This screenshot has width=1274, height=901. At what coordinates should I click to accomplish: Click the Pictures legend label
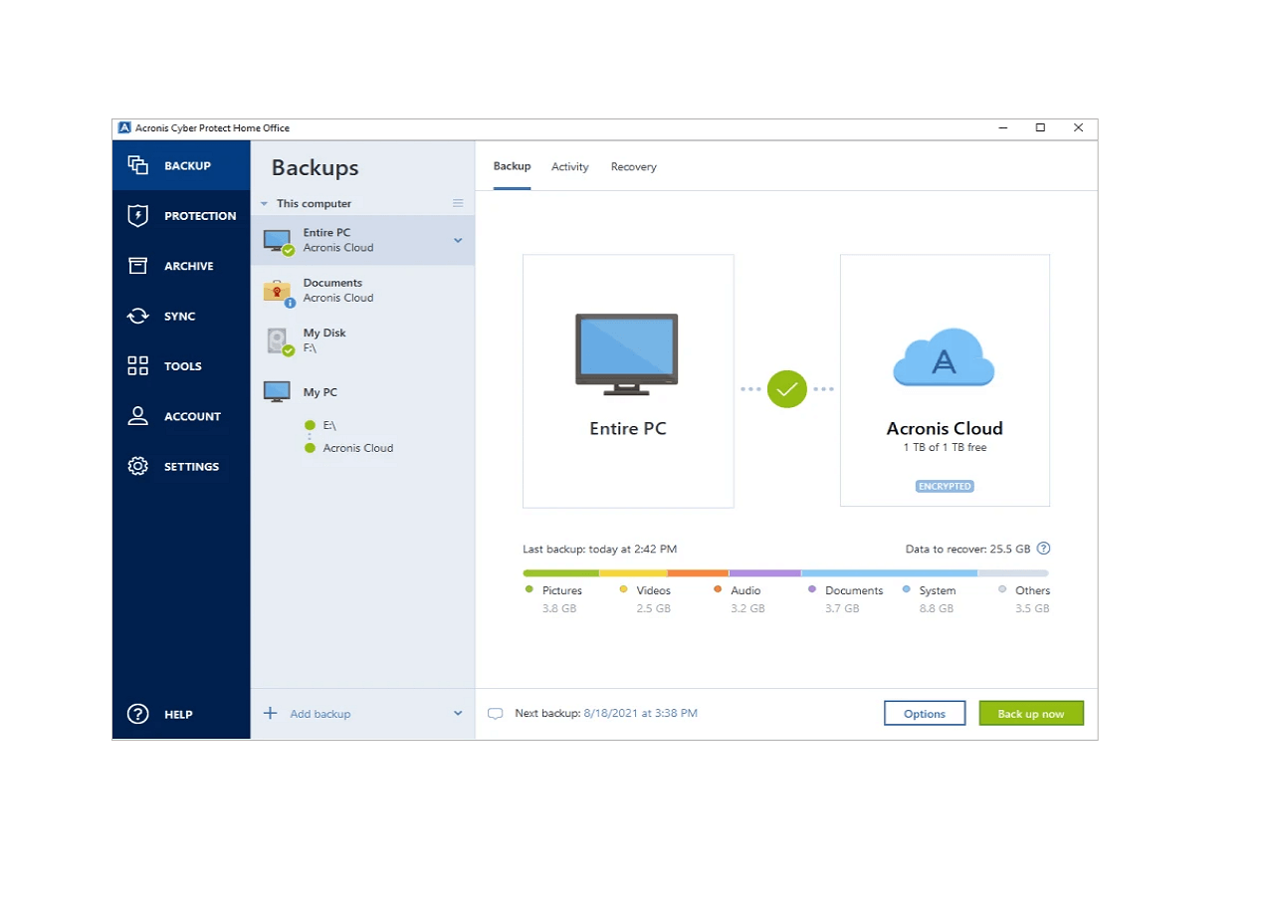(x=562, y=590)
